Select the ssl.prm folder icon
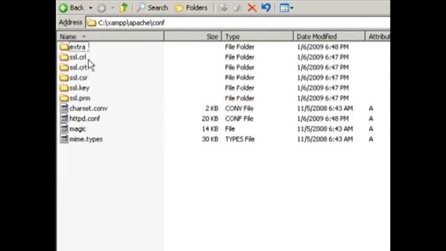446x251 pixels. (64, 98)
